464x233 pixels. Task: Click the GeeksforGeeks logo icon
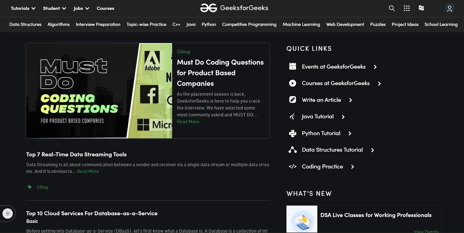[209, 8]
